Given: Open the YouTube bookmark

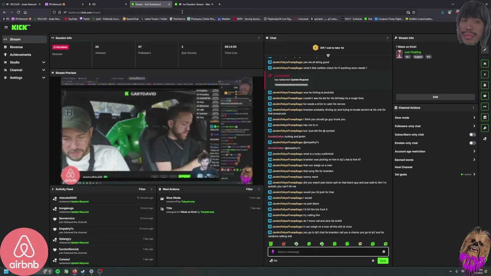Looking at the screenshot, I should coord(71,19).
